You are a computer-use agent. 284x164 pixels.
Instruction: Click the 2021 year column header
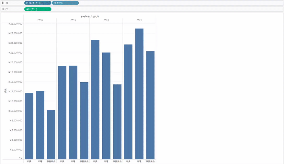[x=139, y=20]
